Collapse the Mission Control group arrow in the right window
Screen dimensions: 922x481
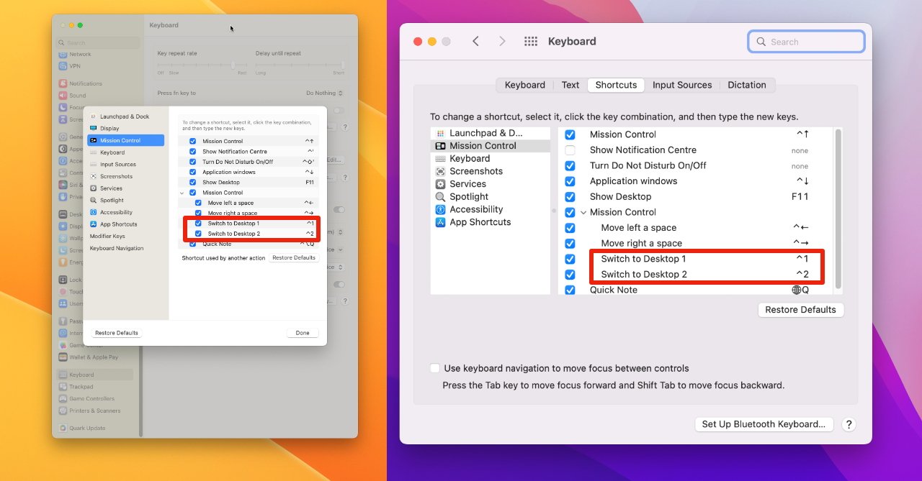(582, 213)
